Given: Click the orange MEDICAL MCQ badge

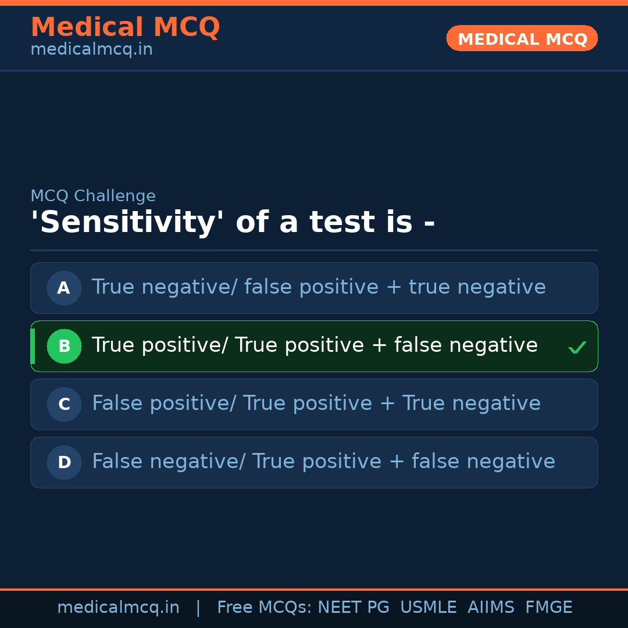Looking at the screenshot, I should click(522, 38).
